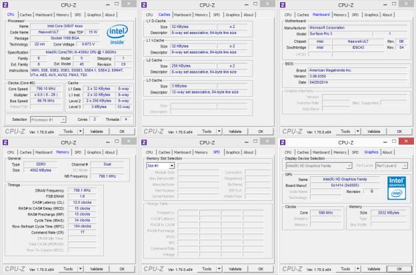Image resolution: width=416 pixels, height=275 pixels.
Task: Click the Code Name value "Haswell ULT"
Action: (x=48, y=32)
